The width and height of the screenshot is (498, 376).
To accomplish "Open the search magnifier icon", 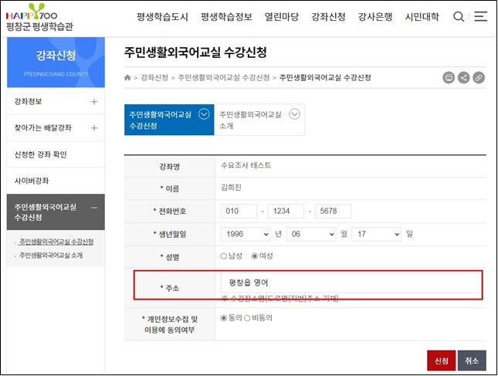I will pos(459,17).
